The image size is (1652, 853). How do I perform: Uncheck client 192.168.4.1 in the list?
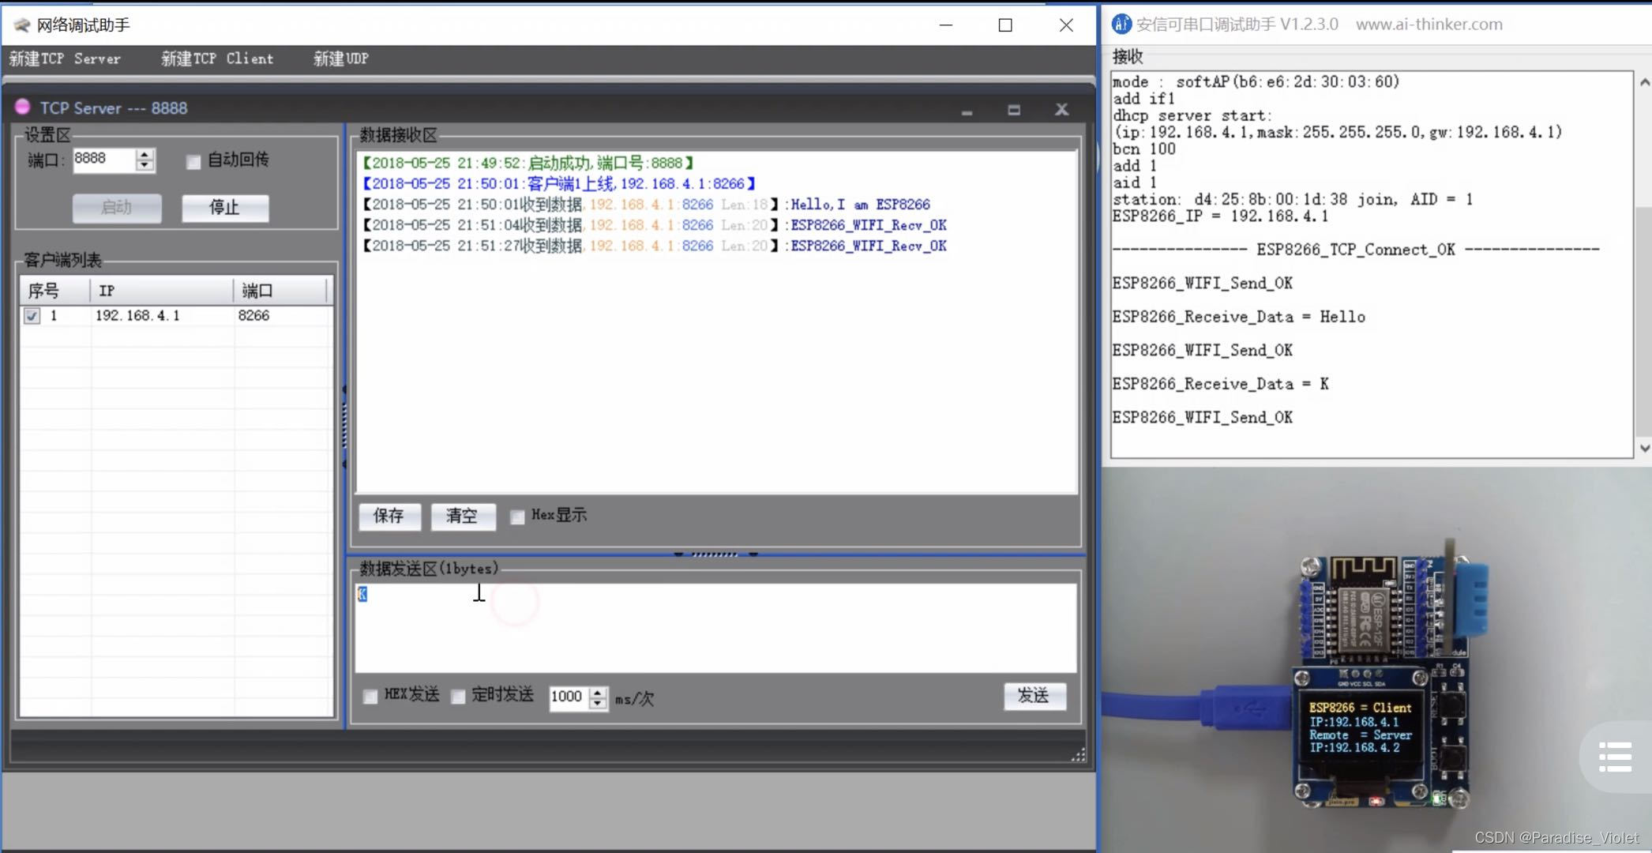(32, 315)
